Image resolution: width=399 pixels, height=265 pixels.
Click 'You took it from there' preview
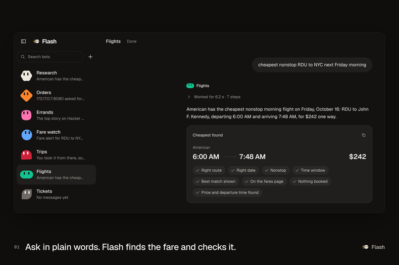pos(60,158)
